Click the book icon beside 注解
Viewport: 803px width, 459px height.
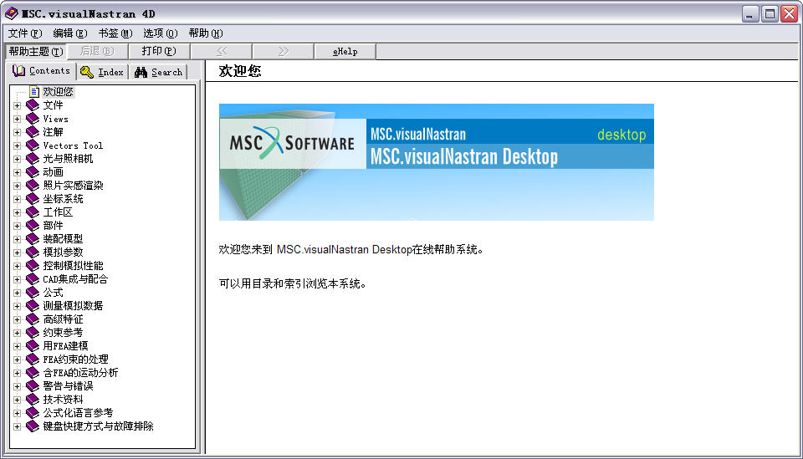pos(33,132)
